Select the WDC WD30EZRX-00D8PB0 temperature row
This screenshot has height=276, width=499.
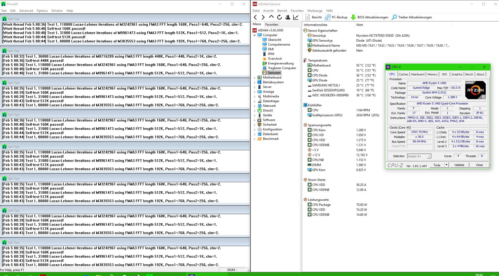click(x=341, y=95)
